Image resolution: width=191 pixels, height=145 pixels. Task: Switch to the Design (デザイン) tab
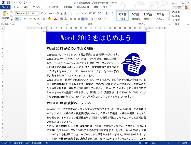pyautogui.click(x=36, y=7)
